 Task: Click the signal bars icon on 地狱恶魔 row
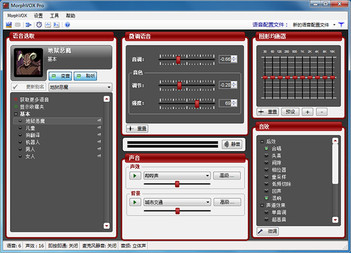click(x=99, y=121)
